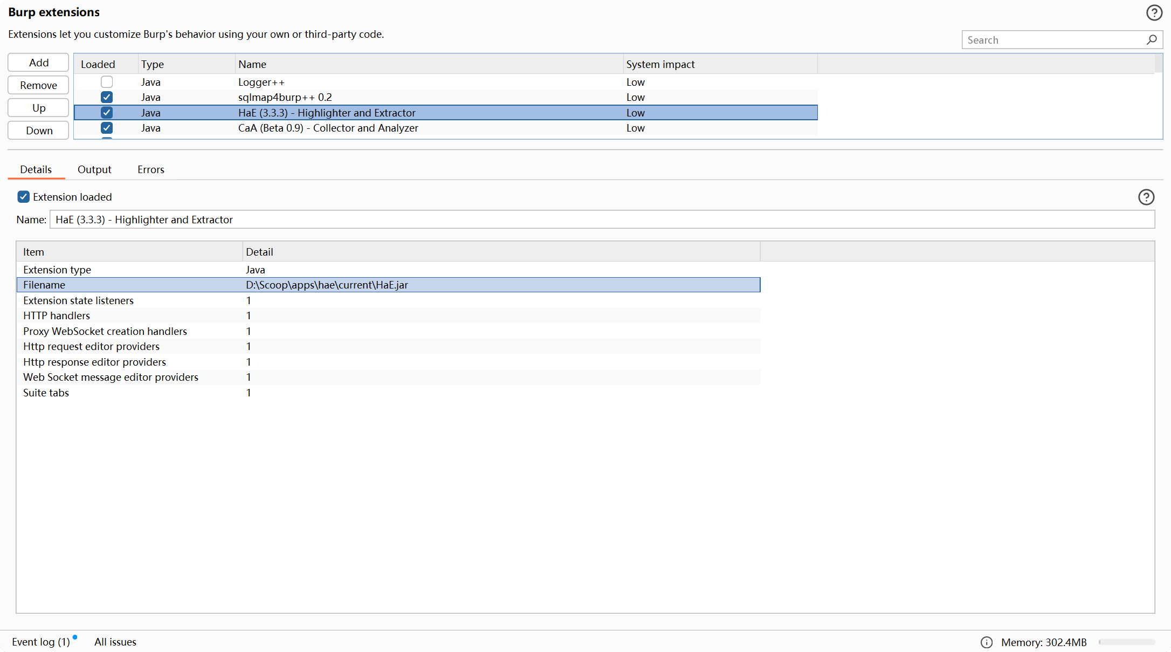Open the Event log (1)
This screenshot has width=1171, height=652.
(x=41, y=642)
